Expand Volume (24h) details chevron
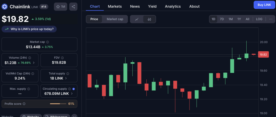Screen dimensions: 276x117 tap(34, 63)
